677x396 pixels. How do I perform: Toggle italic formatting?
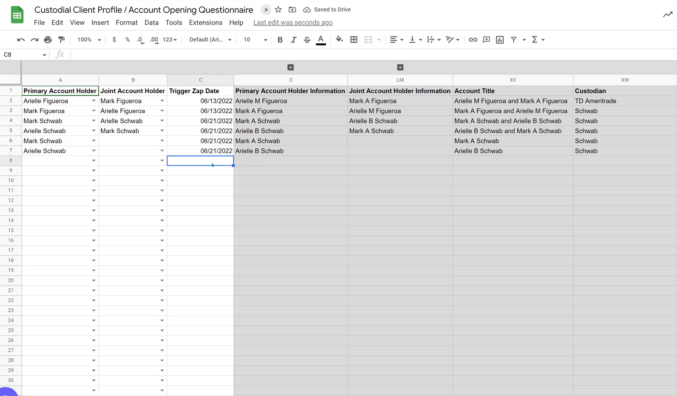pyautogui.click(x=293, y=40)
